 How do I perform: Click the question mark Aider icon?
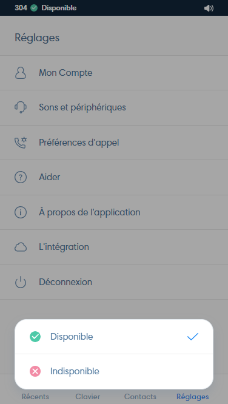21,177
